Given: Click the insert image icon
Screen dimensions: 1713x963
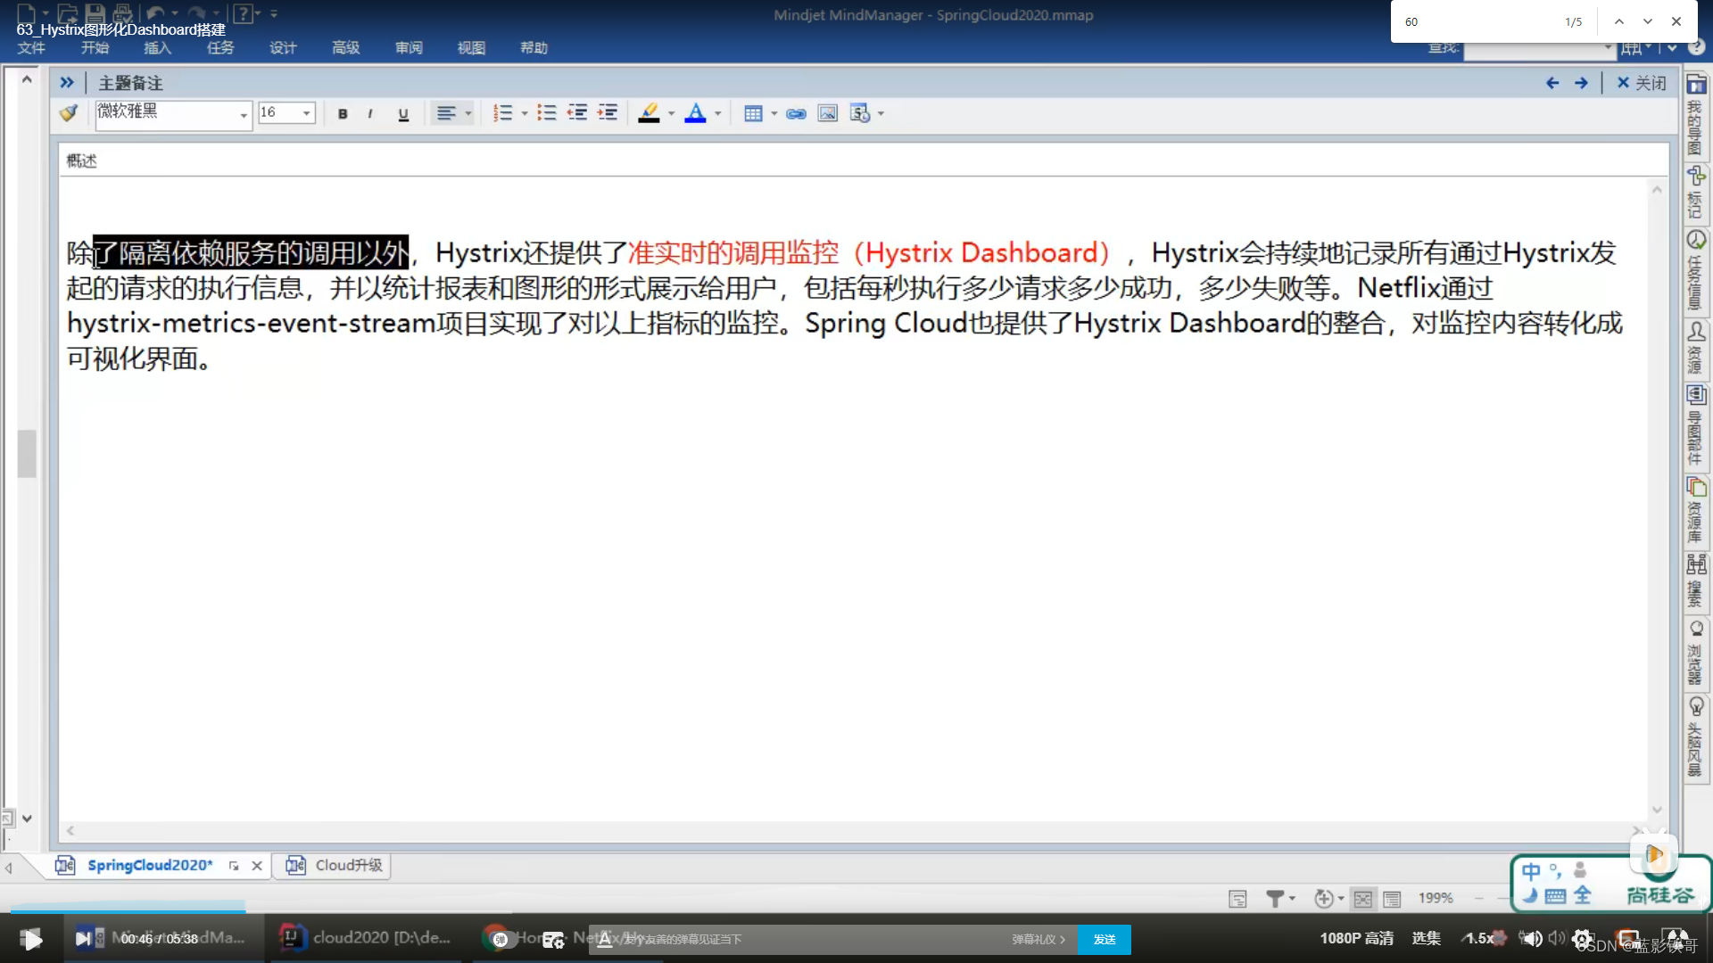Looking at the screenshot, I should point(827,113).
